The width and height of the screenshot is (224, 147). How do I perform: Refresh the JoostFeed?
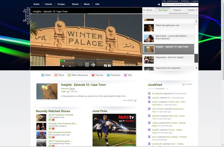pos(187,84)
